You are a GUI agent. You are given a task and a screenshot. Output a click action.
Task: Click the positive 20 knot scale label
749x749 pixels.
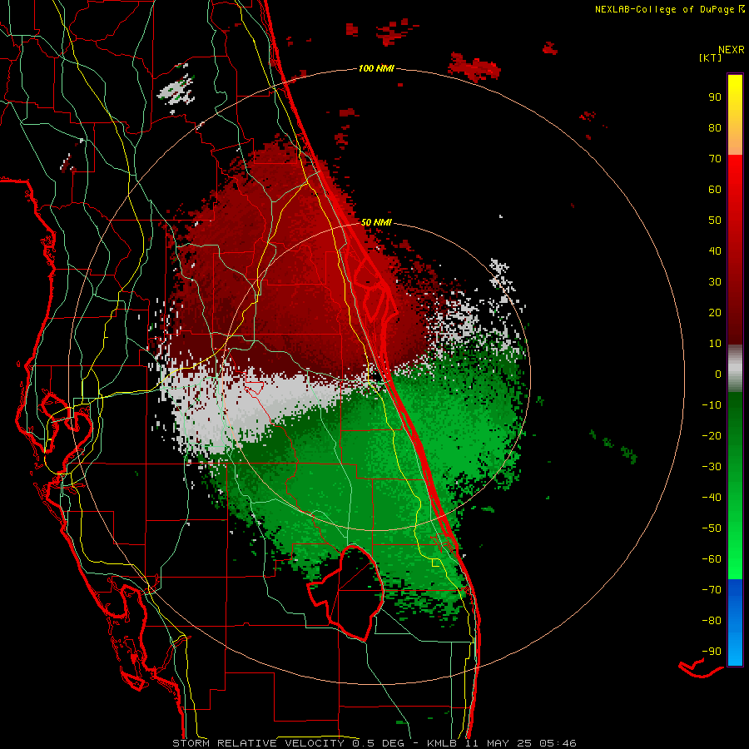[715, 312]
